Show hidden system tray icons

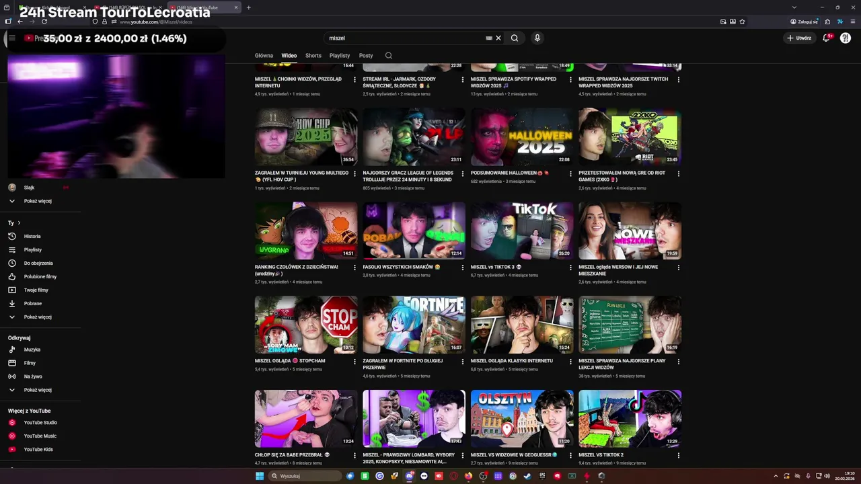tap(776, 476)
